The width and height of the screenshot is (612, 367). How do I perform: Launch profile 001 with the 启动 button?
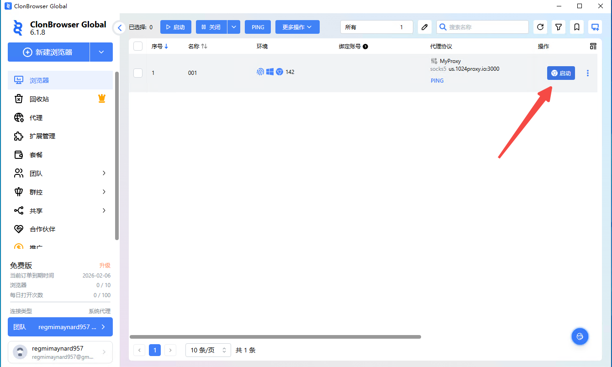point(561,73)
